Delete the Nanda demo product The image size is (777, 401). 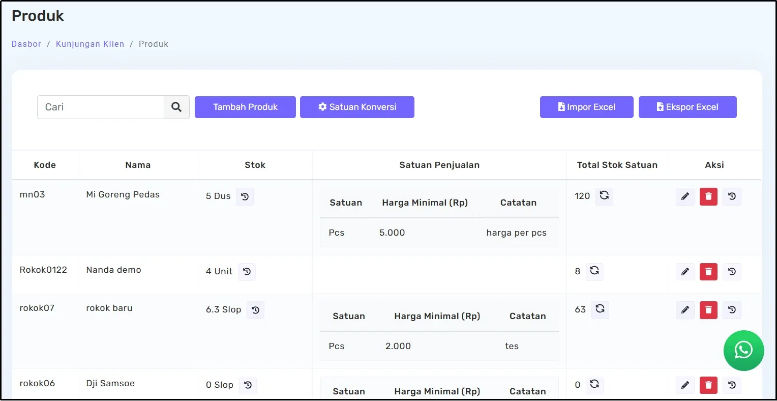point(708,272)
